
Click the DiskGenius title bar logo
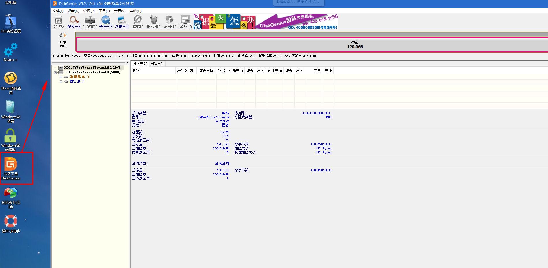pos(55,3)
